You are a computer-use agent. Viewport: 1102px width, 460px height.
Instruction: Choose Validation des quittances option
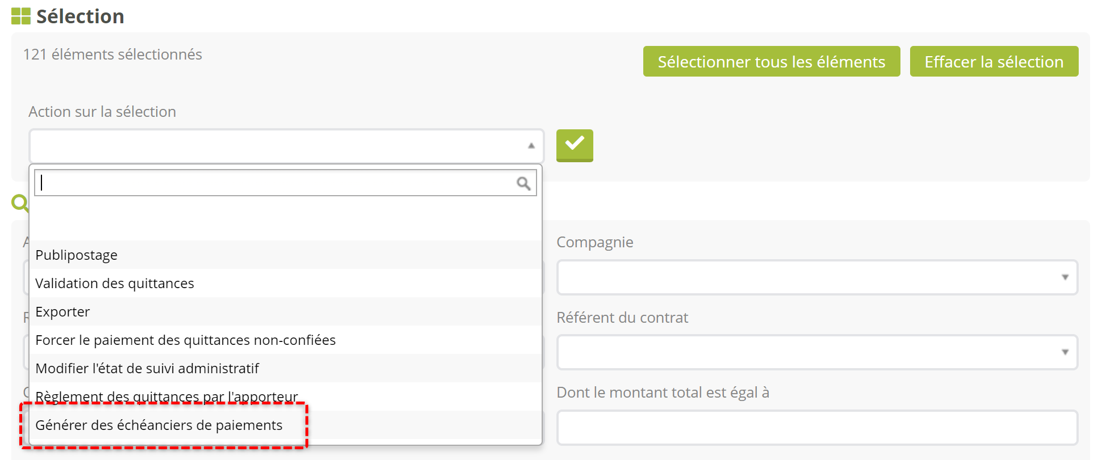coord(115,284)
